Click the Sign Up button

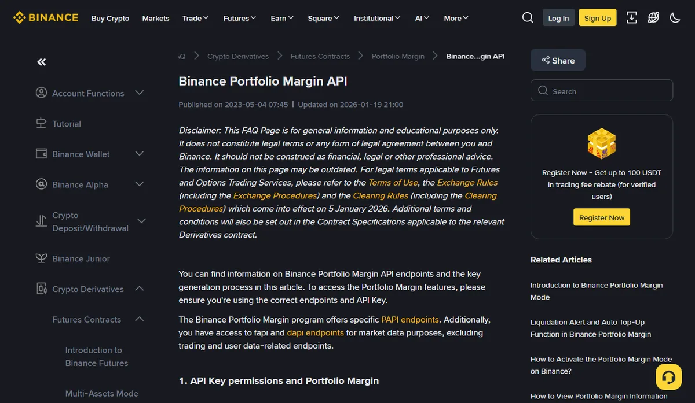click(x=598, y=18)
